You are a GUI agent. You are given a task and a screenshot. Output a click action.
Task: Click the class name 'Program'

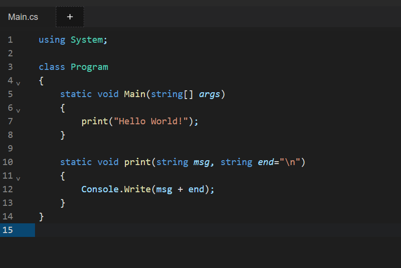89,67
